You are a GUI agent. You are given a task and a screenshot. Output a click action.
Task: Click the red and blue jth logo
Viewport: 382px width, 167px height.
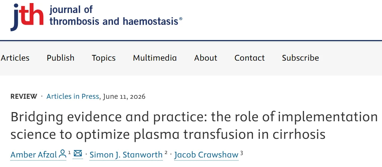point(27,17)
